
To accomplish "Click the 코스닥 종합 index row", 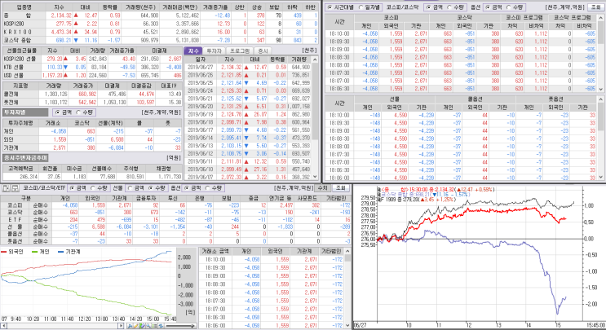I will [160, 40].
